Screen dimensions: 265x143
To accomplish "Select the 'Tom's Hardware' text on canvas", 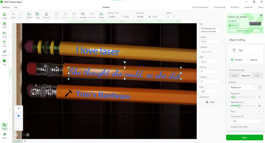I will click(103, 95).
